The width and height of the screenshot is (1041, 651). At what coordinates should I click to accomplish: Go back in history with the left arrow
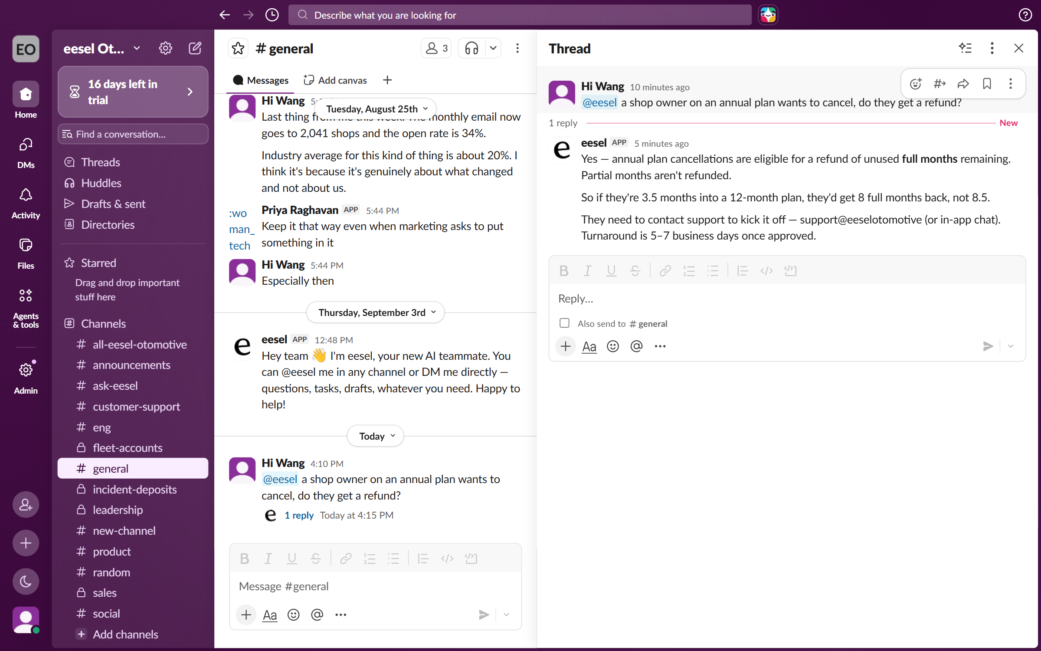coord(224,15)
